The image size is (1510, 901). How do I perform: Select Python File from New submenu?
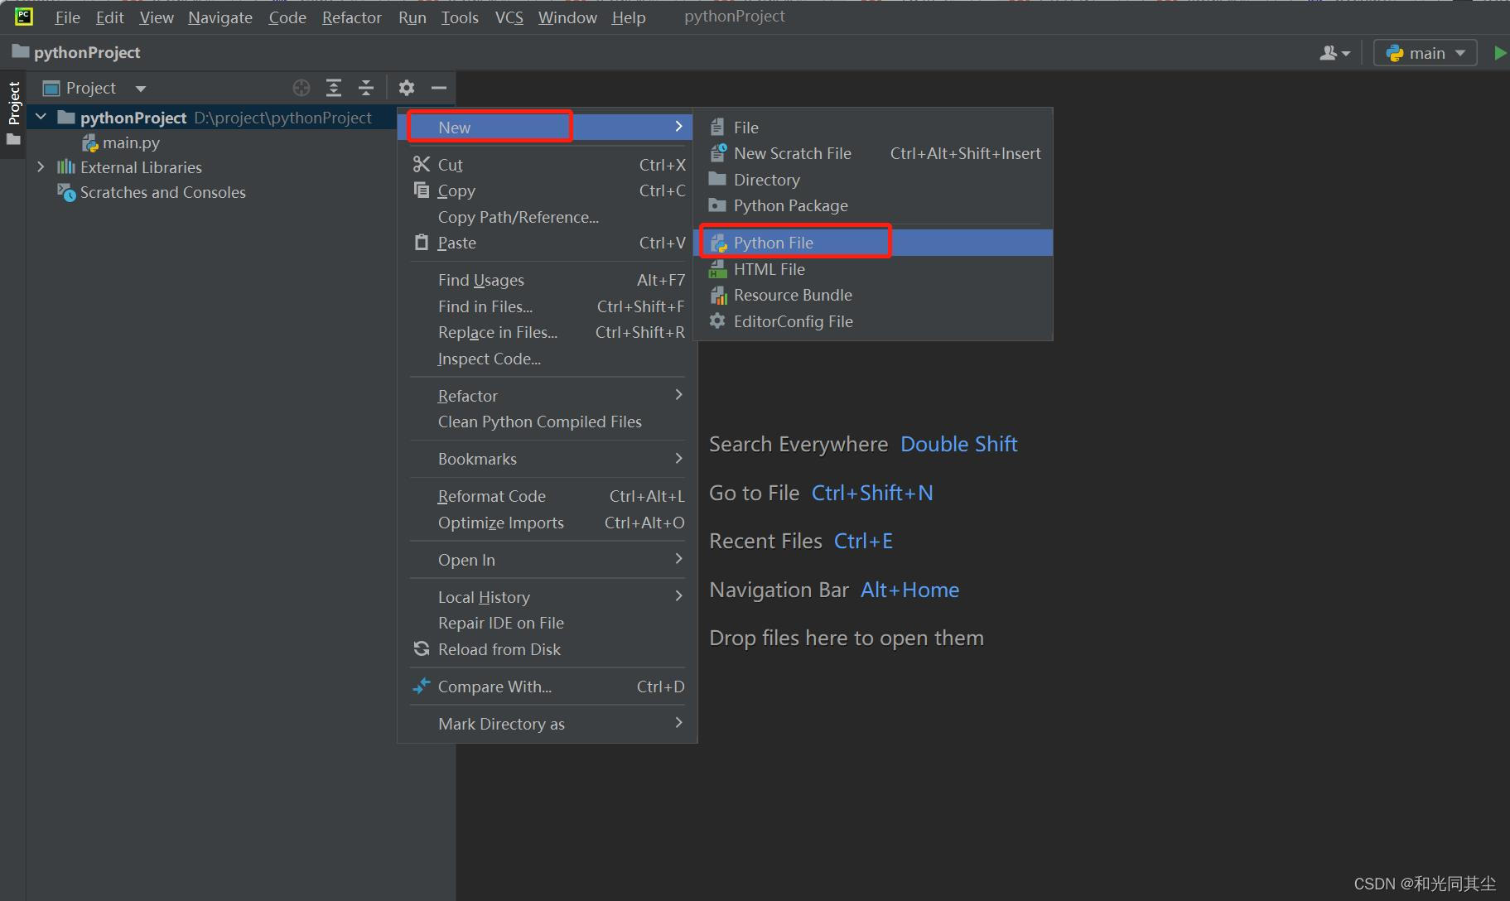[x=773, y=242]
